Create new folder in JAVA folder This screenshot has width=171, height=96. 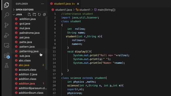(x=34, y=14)
